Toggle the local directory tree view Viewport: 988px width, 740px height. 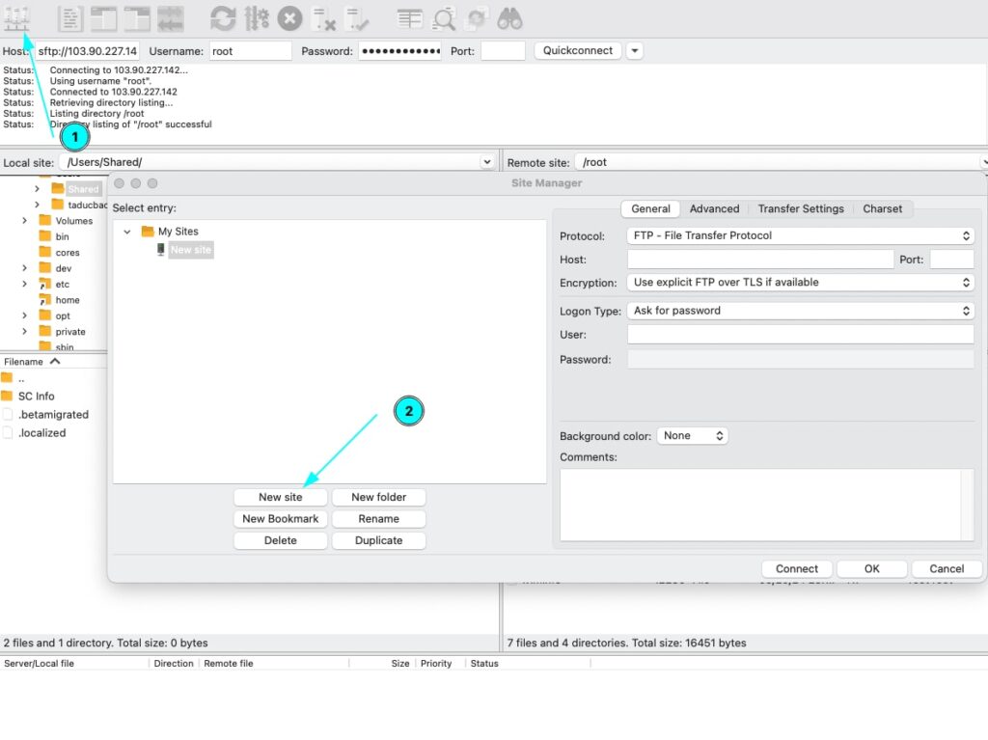click(x=103, y=17)
